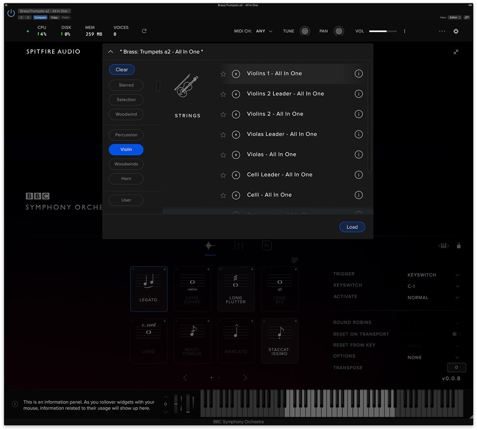Open the three-dots more options menu

pos(442,31)
